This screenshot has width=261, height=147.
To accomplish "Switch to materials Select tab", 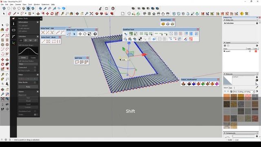I will tap(226, 88).
